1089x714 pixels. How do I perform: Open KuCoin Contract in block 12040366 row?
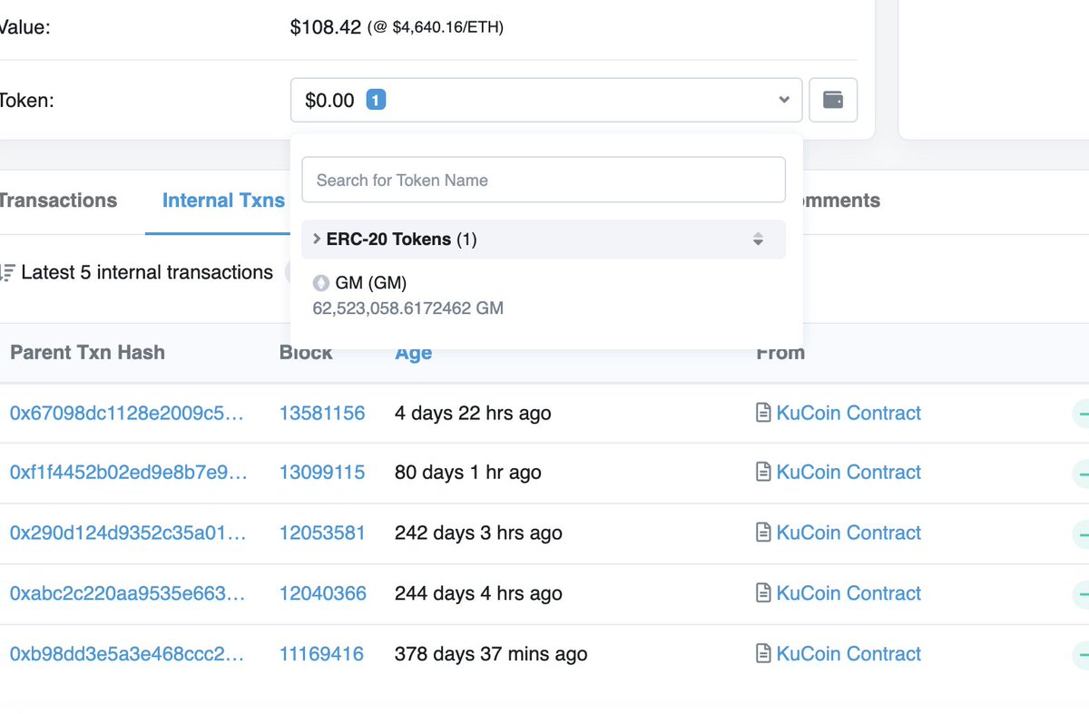(849, 593)
